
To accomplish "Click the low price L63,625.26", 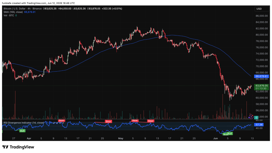I will pyautogui.click(x=79, y=9).
